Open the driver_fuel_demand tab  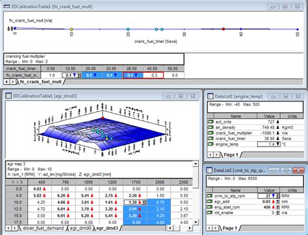coord(43,228)
